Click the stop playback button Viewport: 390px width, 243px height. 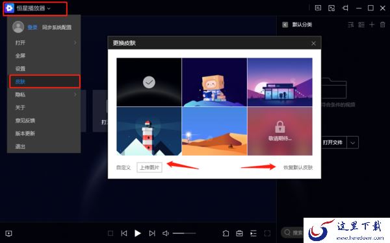click(x=110, y=233)
